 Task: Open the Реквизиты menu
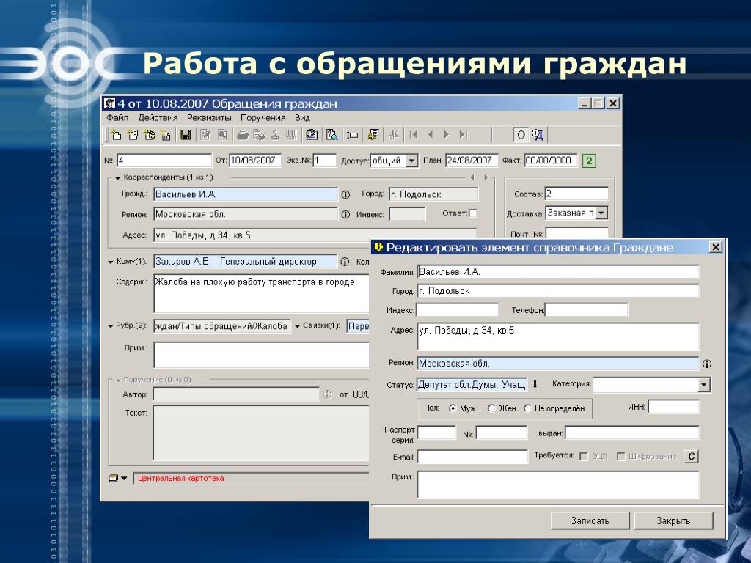pos(209,118)
